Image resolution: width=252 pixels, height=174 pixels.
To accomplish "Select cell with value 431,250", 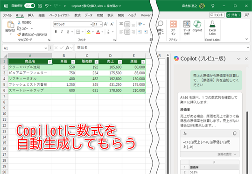I will coord(111,84).
